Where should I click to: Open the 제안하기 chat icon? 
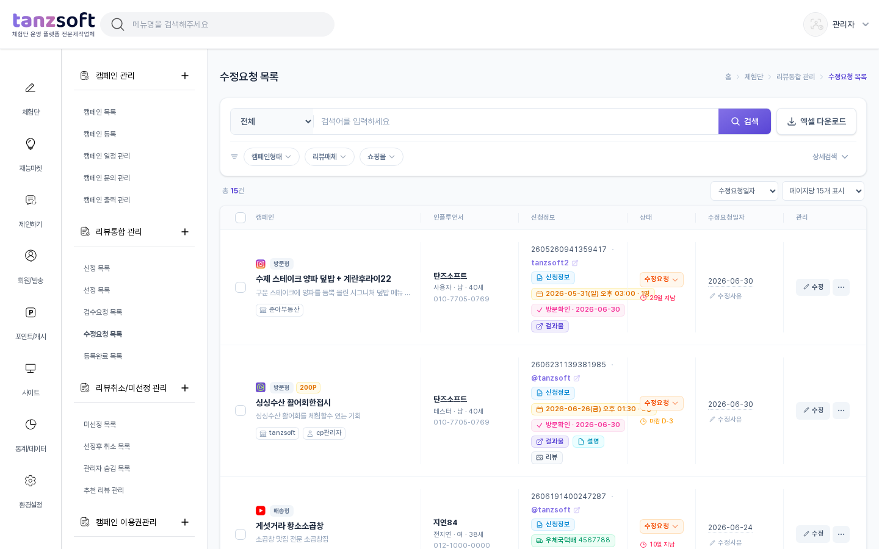(x=31, y=200)
